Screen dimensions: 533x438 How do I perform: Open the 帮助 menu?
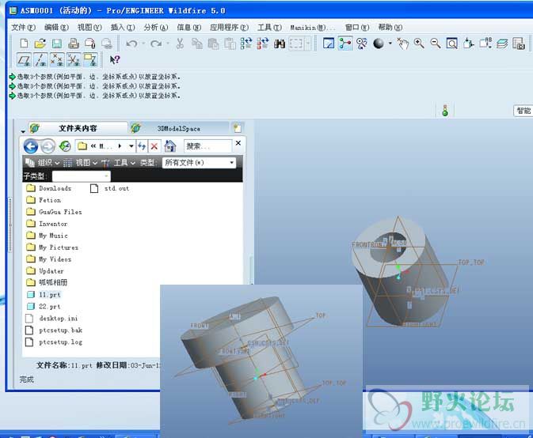(x=390, y=27)
